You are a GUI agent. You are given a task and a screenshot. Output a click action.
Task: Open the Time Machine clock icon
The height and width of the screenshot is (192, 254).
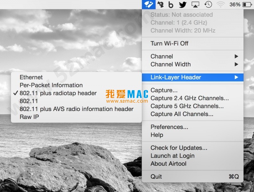pos(208,4)
